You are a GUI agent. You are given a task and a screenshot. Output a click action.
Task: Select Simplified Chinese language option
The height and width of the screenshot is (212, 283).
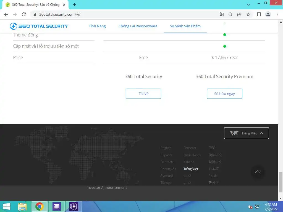[215, 155]
